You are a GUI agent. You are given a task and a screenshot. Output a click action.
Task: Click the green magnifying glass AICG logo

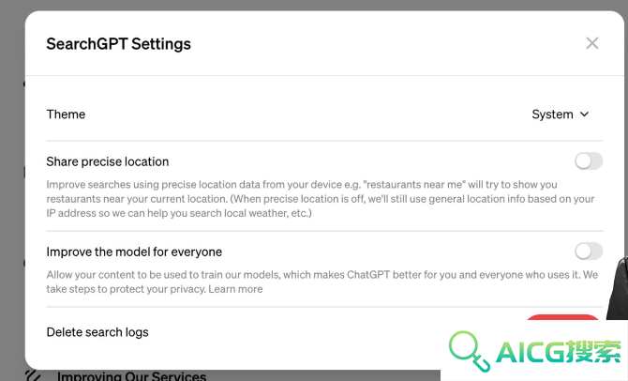469,351
